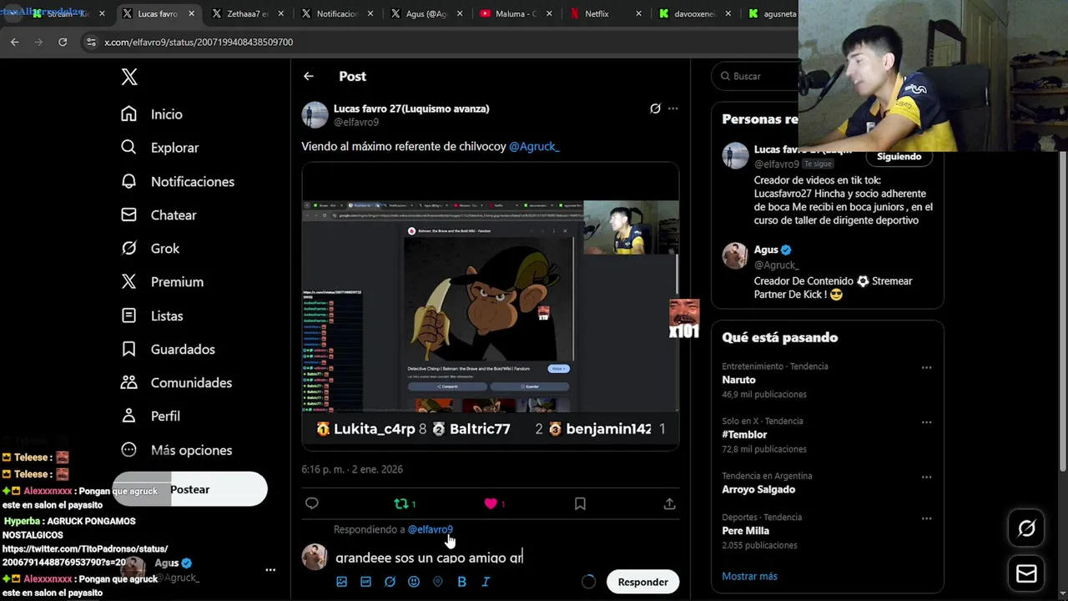Toggle the bookmark icon on the post
The width and height of the screenshot is (1068, 601).
click(580, 503)
